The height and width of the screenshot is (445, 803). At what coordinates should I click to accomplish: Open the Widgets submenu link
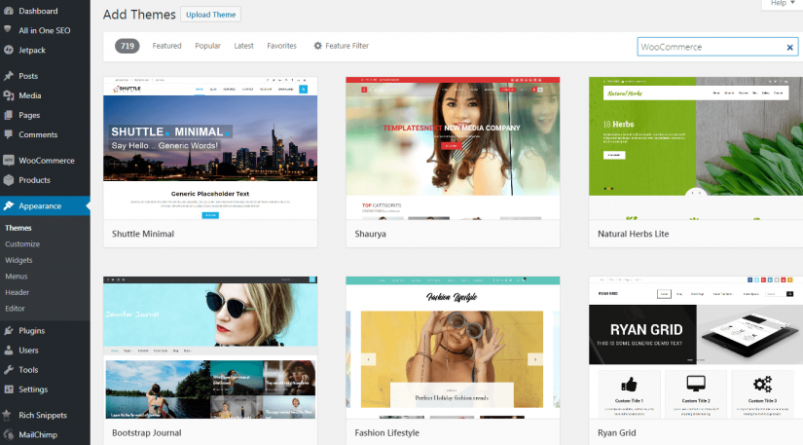point(18,260)
